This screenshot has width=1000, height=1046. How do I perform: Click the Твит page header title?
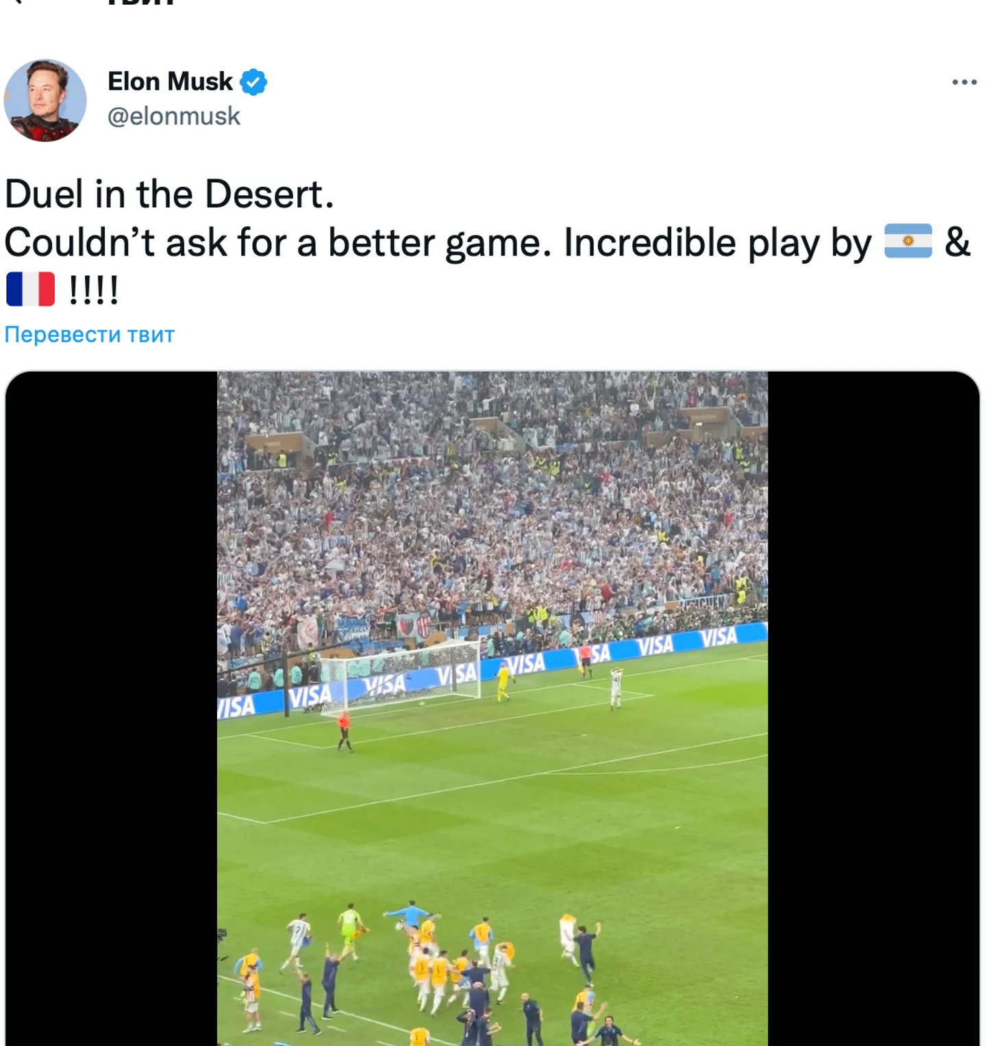(140, 3)
